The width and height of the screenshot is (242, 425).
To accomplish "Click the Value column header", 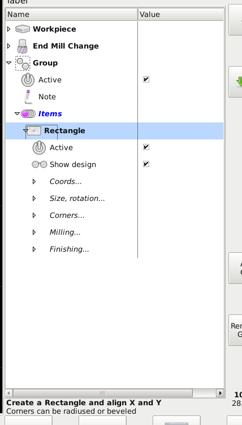I will 181,14.
